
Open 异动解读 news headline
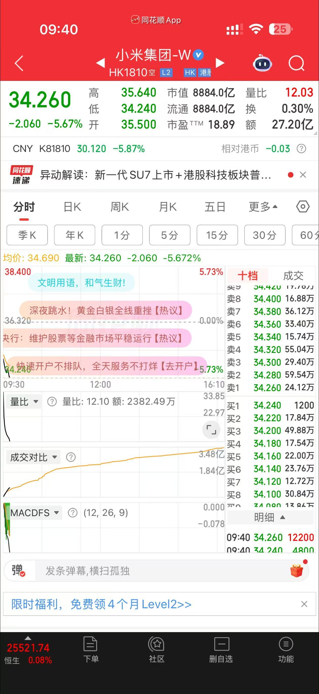pyautogui.click(x=155, y=175)
